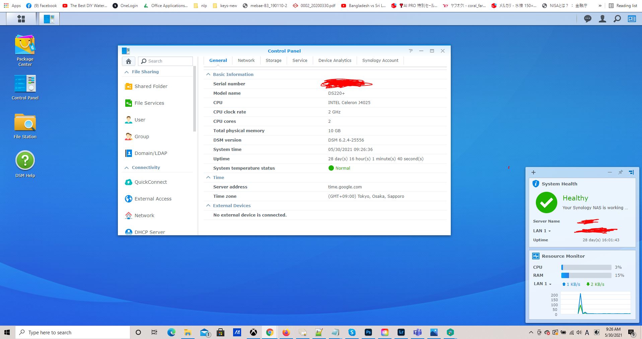The width and height of the screenshot is (642, 339).
Task: Click the Control Panel help question mark
Action: pos(411,51)
